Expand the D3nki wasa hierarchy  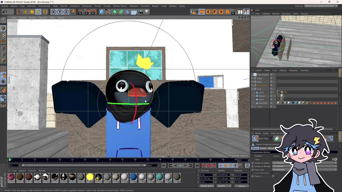click(252, 85)
